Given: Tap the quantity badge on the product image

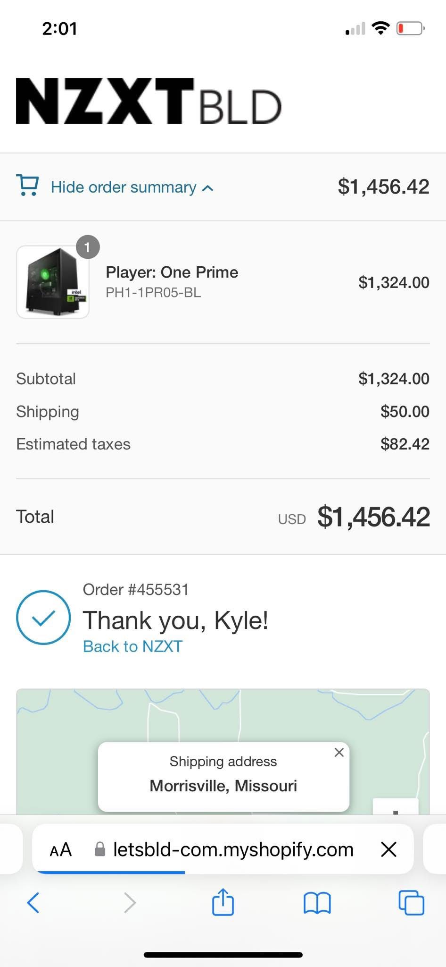Looking at the screenshot, I should 88,247.
